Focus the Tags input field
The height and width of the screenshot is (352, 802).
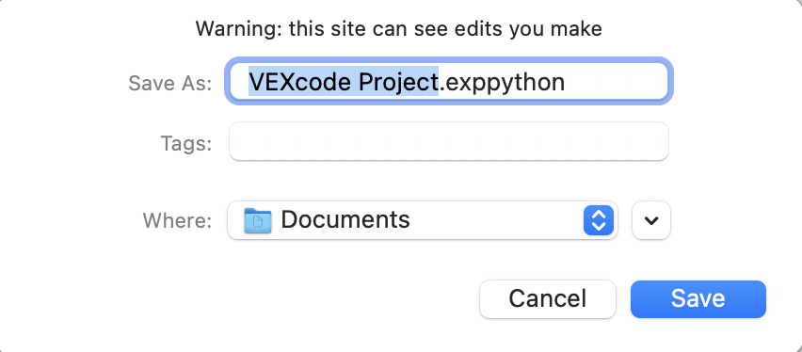pos(449,141)
